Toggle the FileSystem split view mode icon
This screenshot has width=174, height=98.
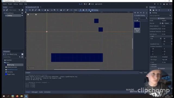coord(22,54)
